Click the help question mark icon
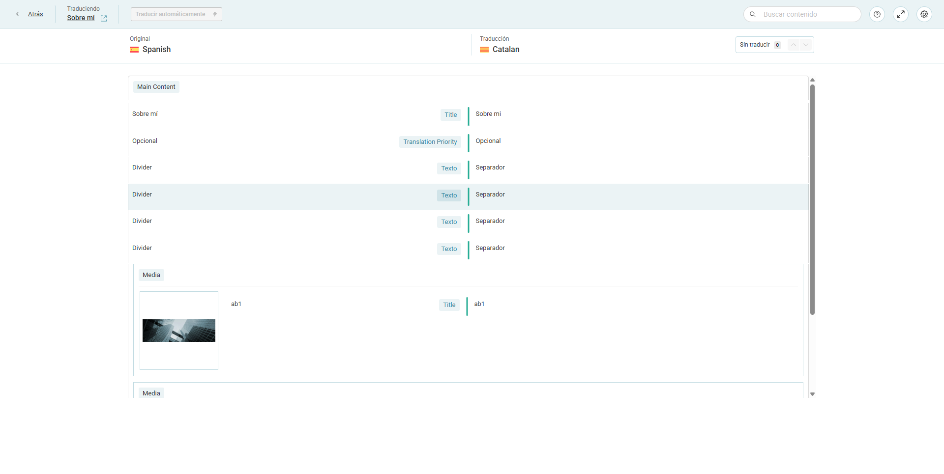Viewport: 944px width, 474px height. click(x=877, y=14)
